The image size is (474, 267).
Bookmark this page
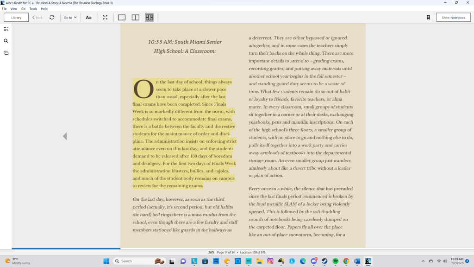coord(428,18)
